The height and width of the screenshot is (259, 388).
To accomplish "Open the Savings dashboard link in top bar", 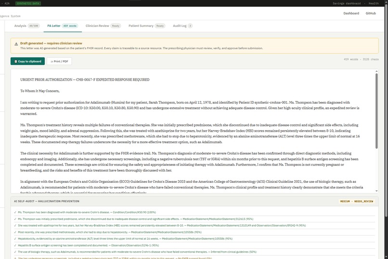I will coord(347,3).
